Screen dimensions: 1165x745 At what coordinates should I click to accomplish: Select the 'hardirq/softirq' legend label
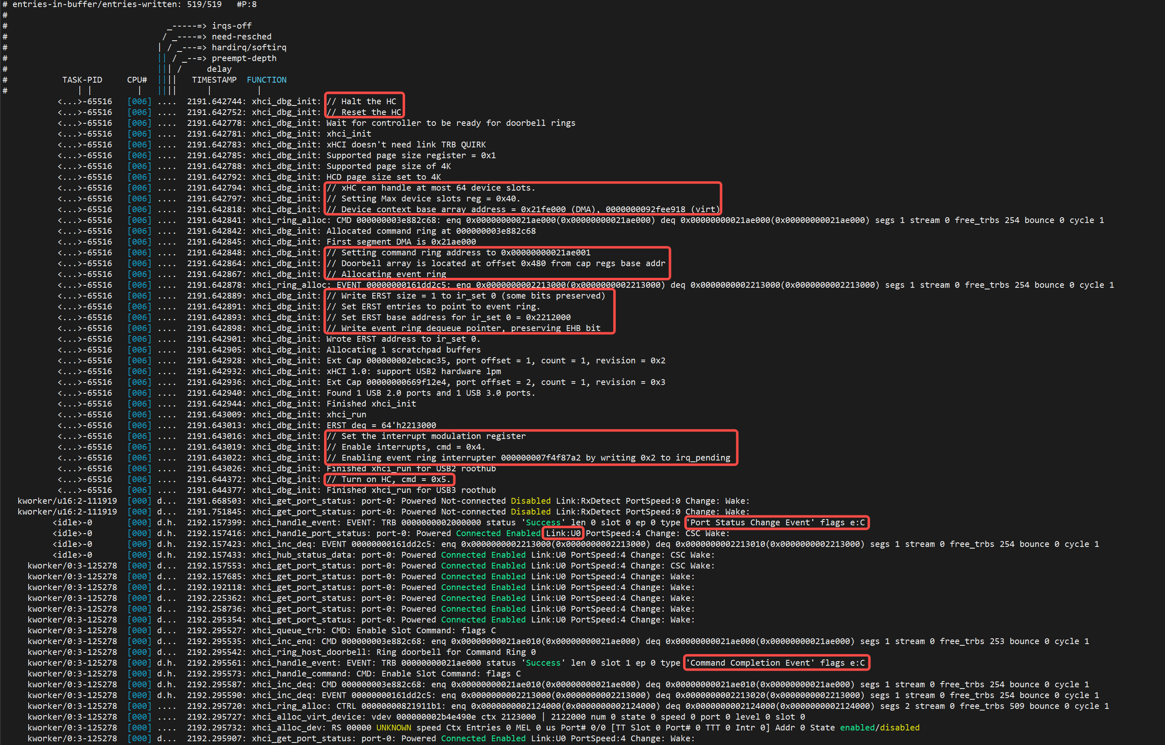coord(249,47)
